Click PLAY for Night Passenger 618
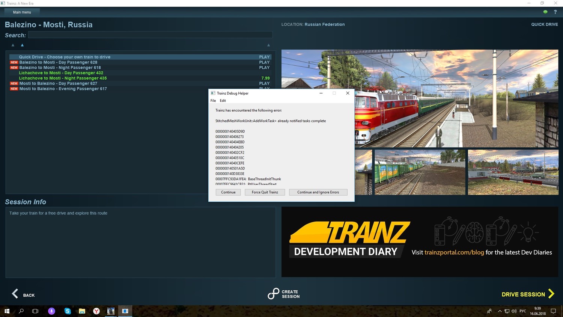Viewport: 563px width, 317px height. (x=264, y=68)
